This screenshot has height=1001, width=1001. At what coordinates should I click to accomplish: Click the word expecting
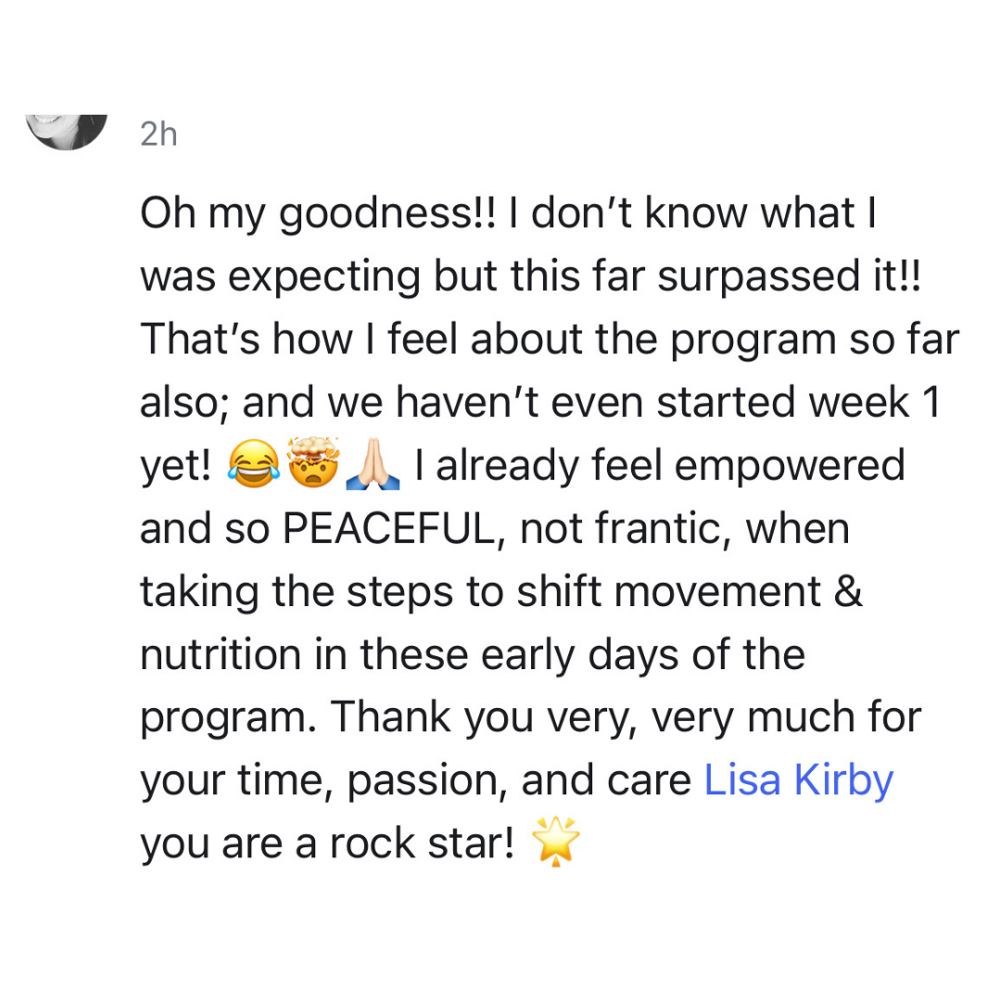pos(324,278)
